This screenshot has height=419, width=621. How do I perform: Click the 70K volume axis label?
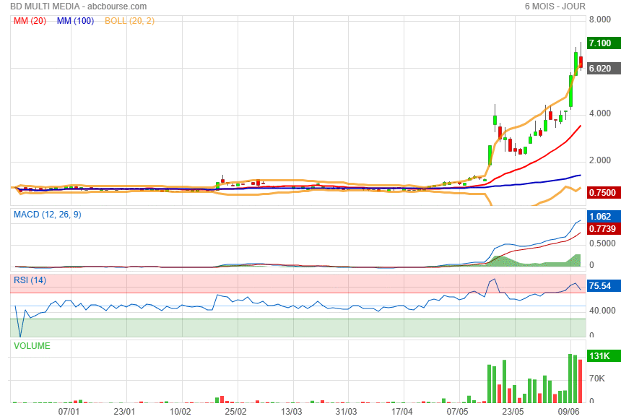[597, 379]
